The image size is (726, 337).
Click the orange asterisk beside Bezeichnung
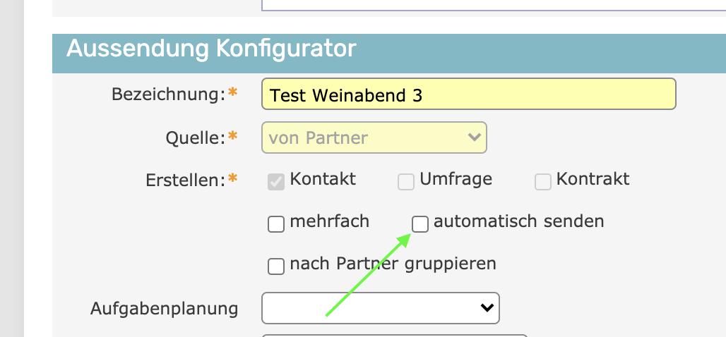(x=232, y=94)
